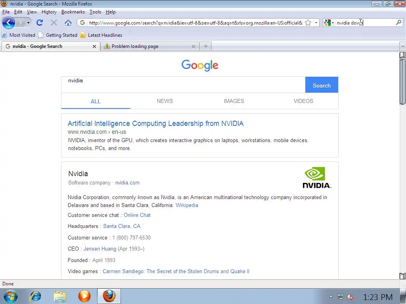Open the File menu
Image resolution: width=406 pixels, height=304 pixels.
6,12
